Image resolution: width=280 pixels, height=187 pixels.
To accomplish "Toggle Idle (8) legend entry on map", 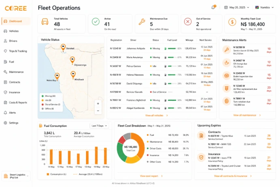I will pyautogui.click(x=47, y=100).
